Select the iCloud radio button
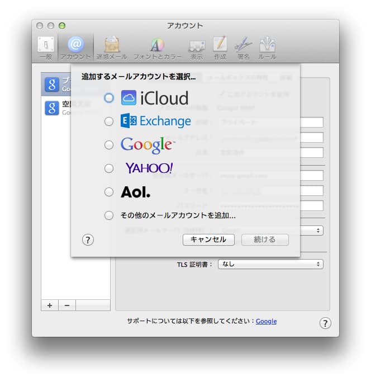Image resolution: width=371 pixels, height=381 pixels. point(109,98)
